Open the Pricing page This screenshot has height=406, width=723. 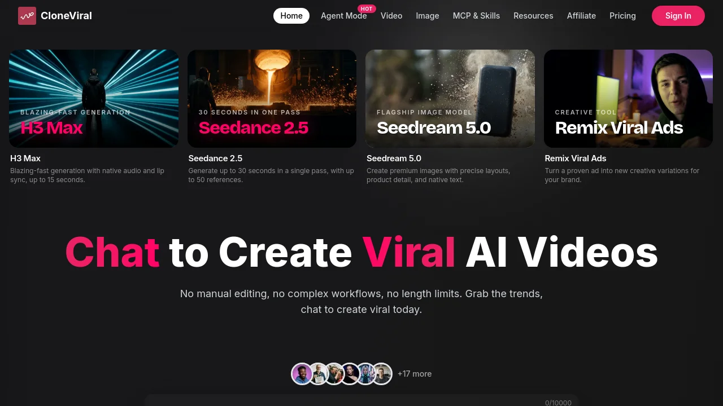point(622,16)
